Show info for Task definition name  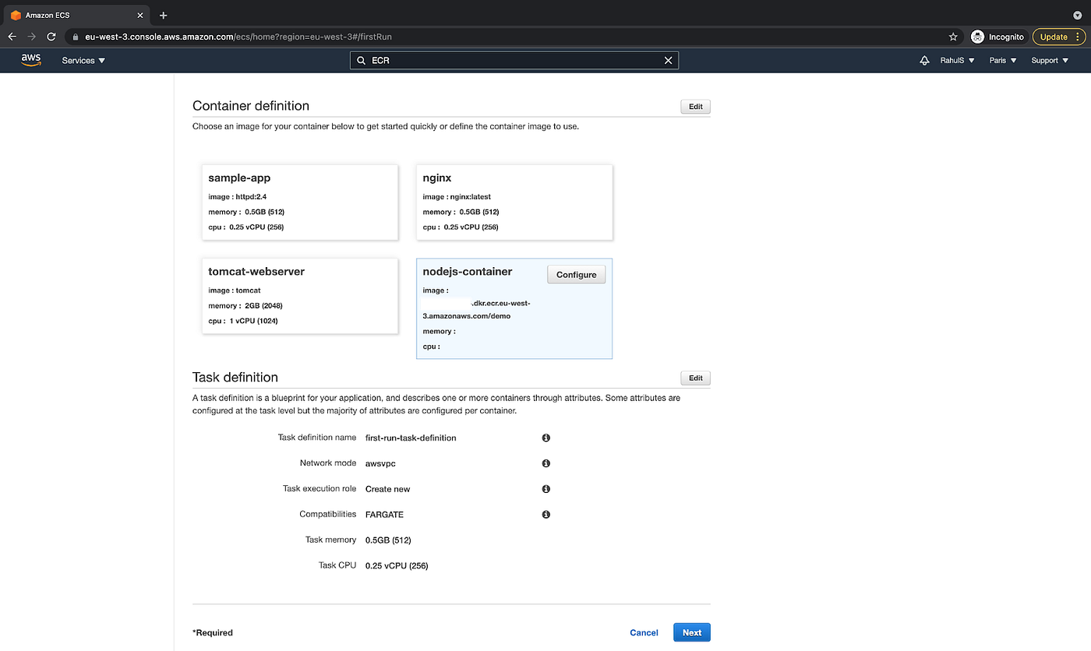545,438
